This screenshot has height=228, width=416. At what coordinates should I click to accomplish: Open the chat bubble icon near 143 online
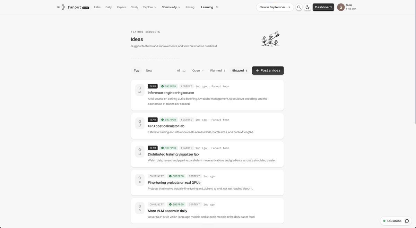click(407, 221)
